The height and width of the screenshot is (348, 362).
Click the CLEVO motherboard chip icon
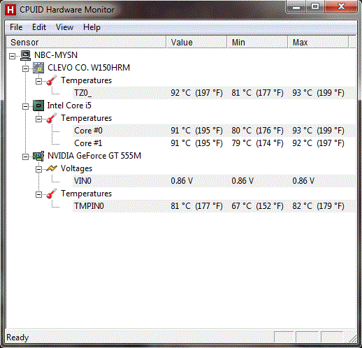(x=38, y=68)
